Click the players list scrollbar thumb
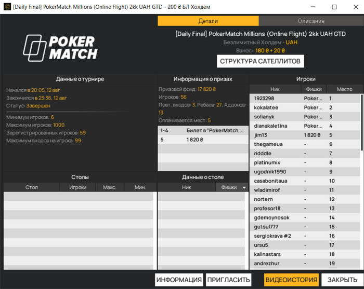This screenshot has width=364, height=289. click(x=361, y=122)
